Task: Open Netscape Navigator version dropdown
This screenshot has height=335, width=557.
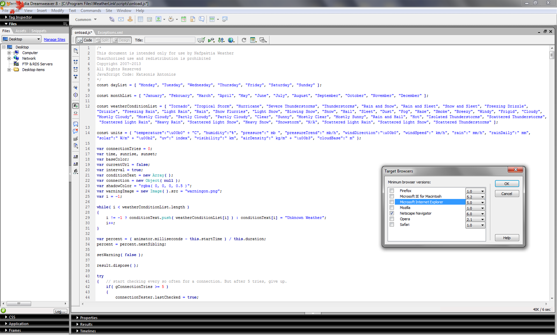Action: [475, 214]
